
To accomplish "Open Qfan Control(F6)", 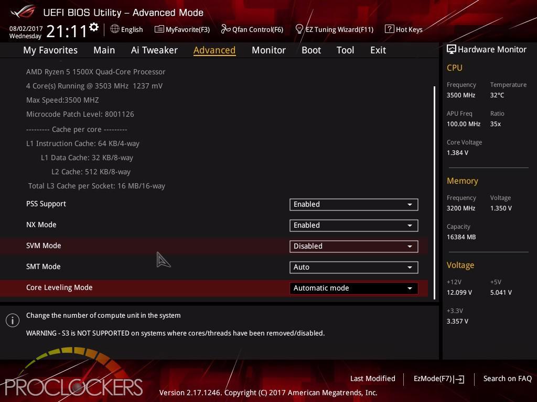I will coord(252,29).
